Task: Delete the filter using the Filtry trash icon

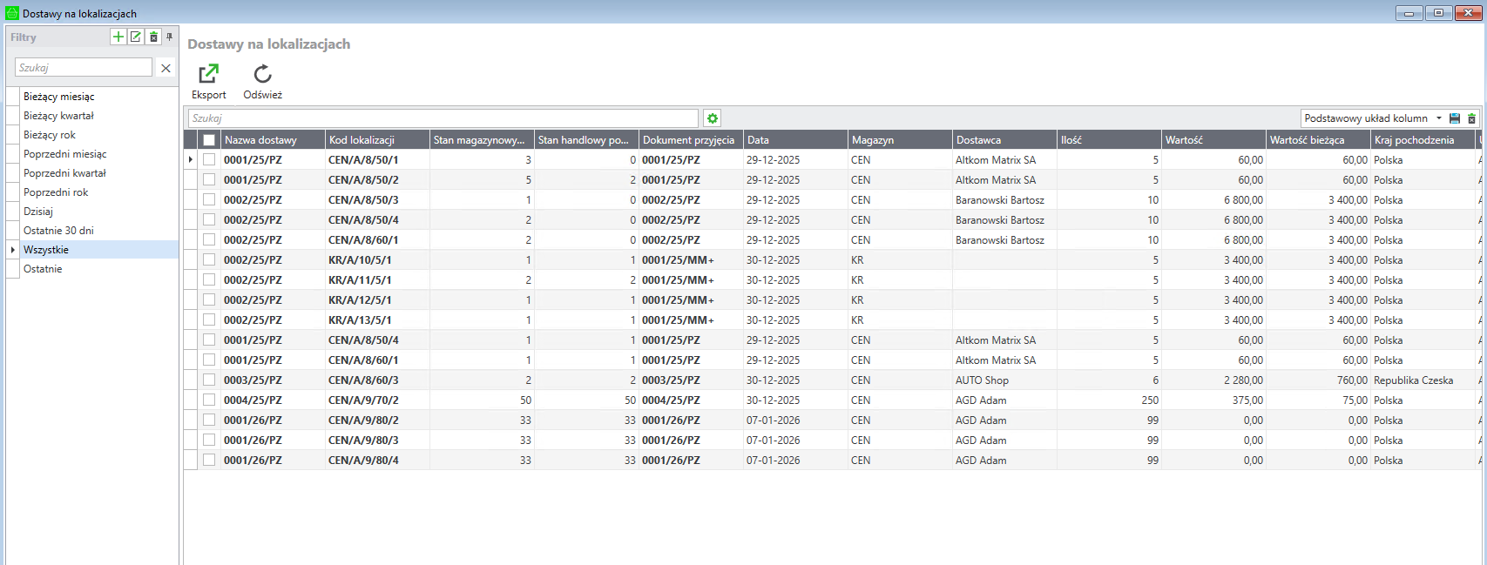Action: pos(153,37)
